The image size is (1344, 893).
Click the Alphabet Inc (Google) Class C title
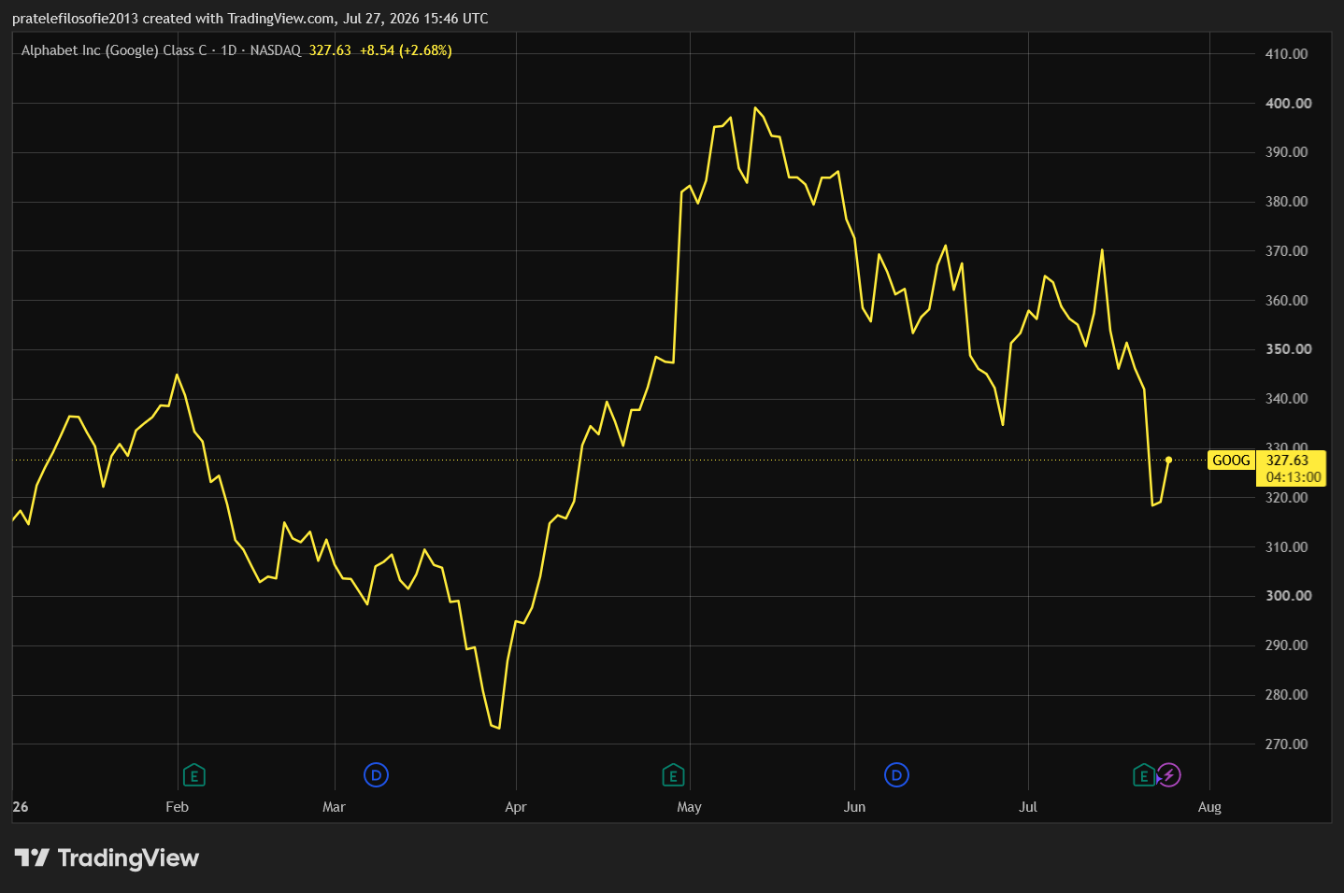114,50
